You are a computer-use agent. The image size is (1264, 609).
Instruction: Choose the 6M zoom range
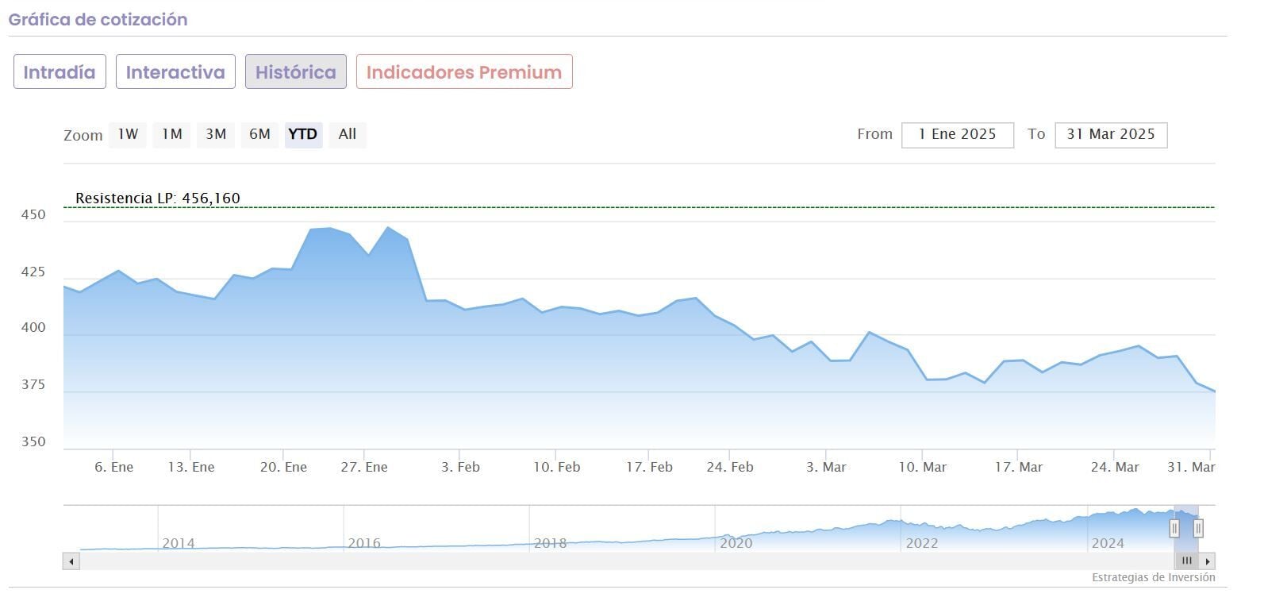click(x=259, y=134)
